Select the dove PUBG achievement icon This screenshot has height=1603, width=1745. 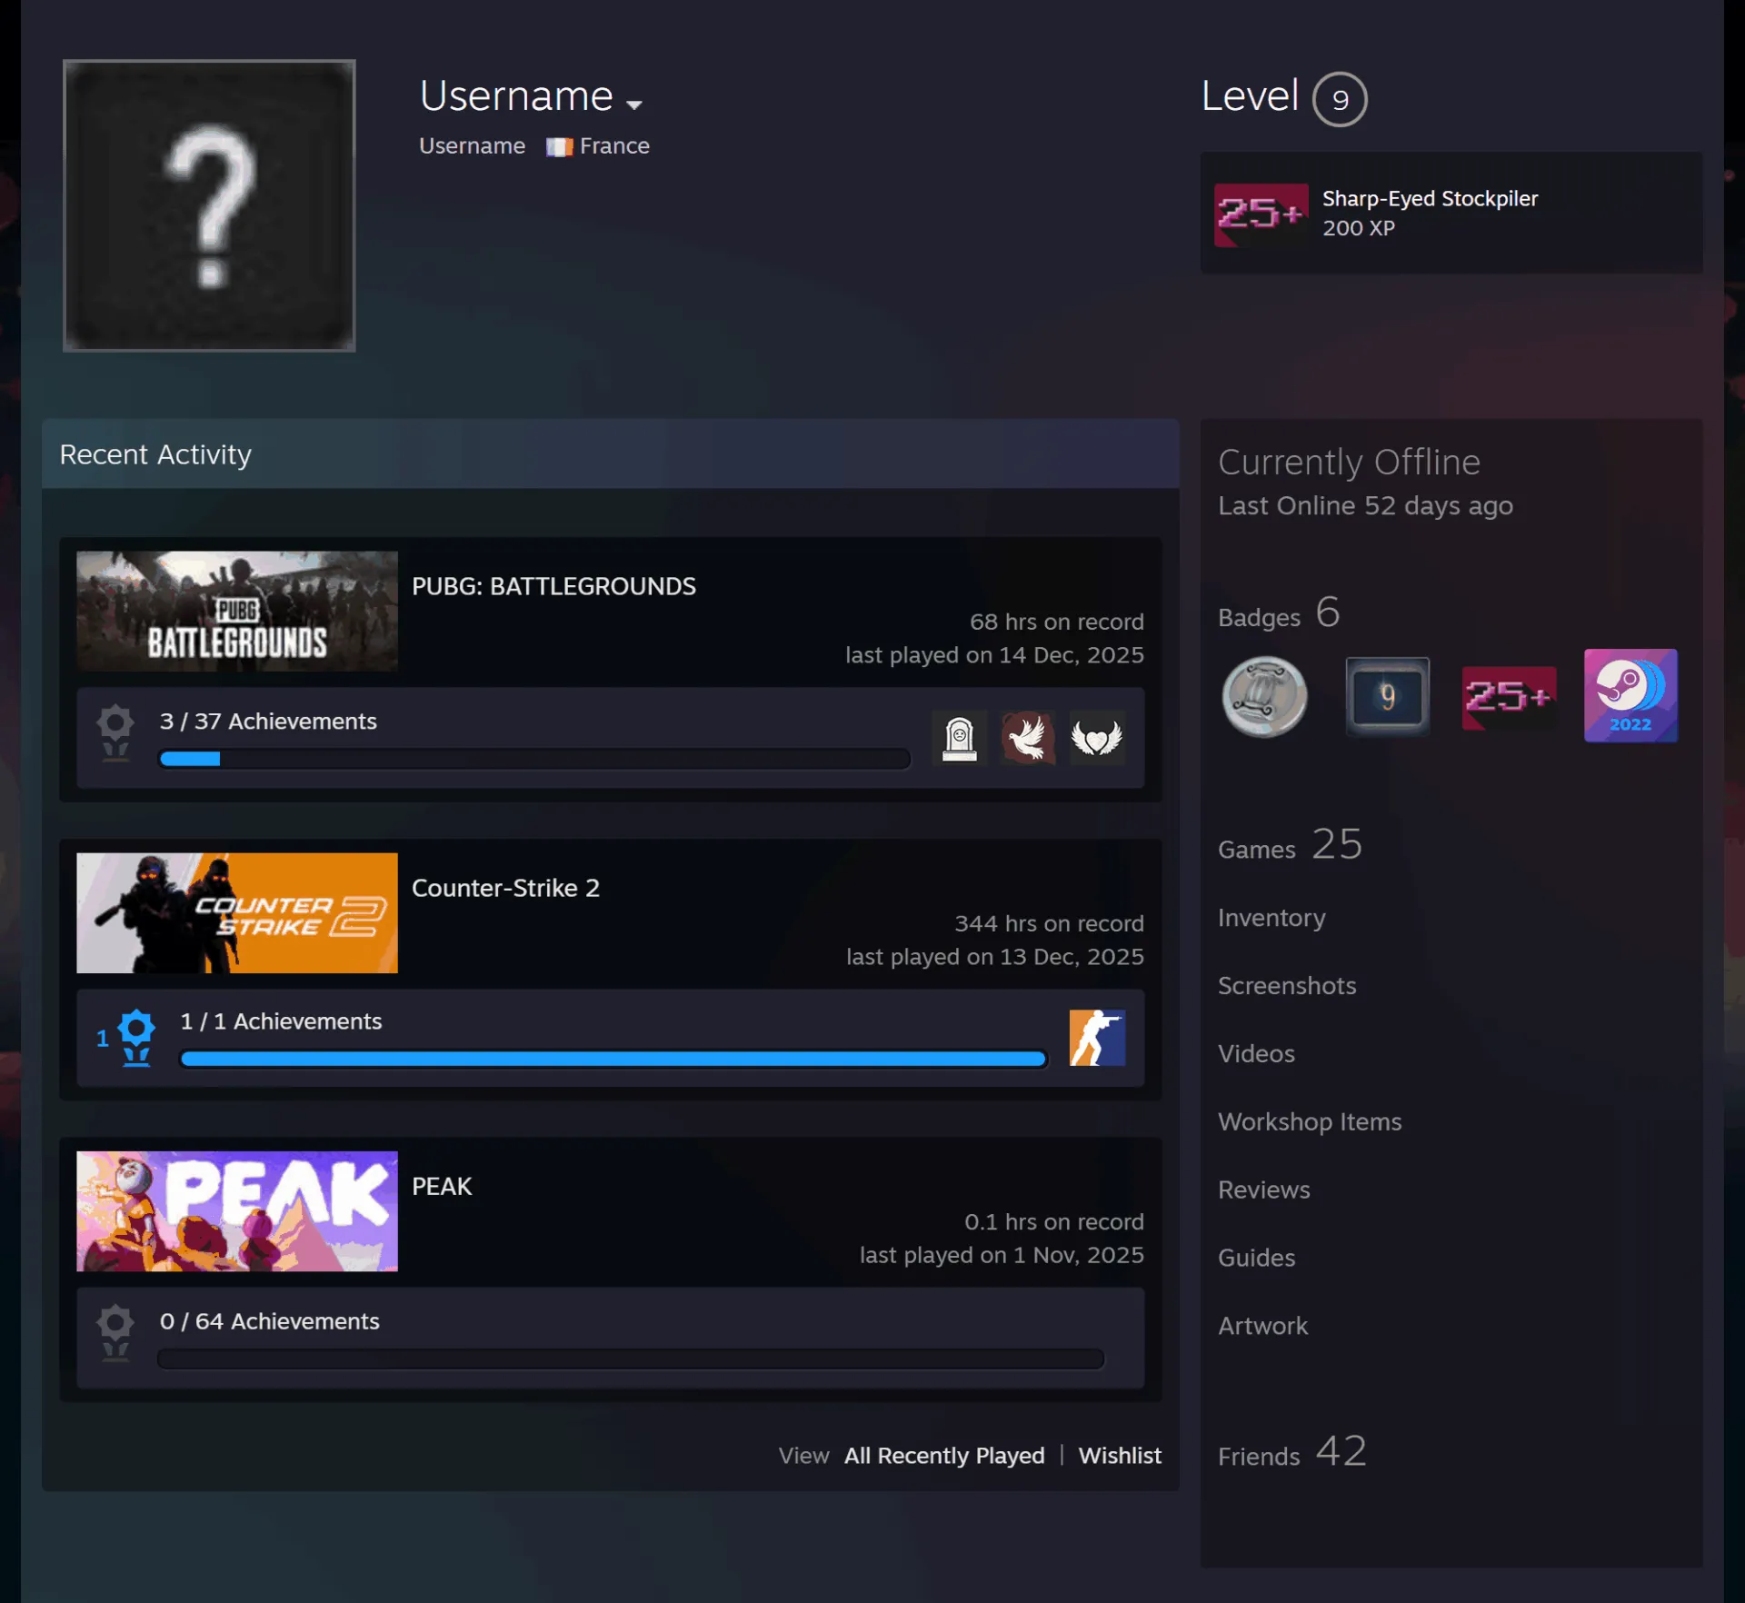point(1027,738)
